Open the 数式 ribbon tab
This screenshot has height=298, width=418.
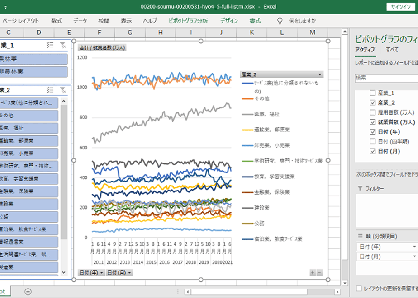click(57, 21)
